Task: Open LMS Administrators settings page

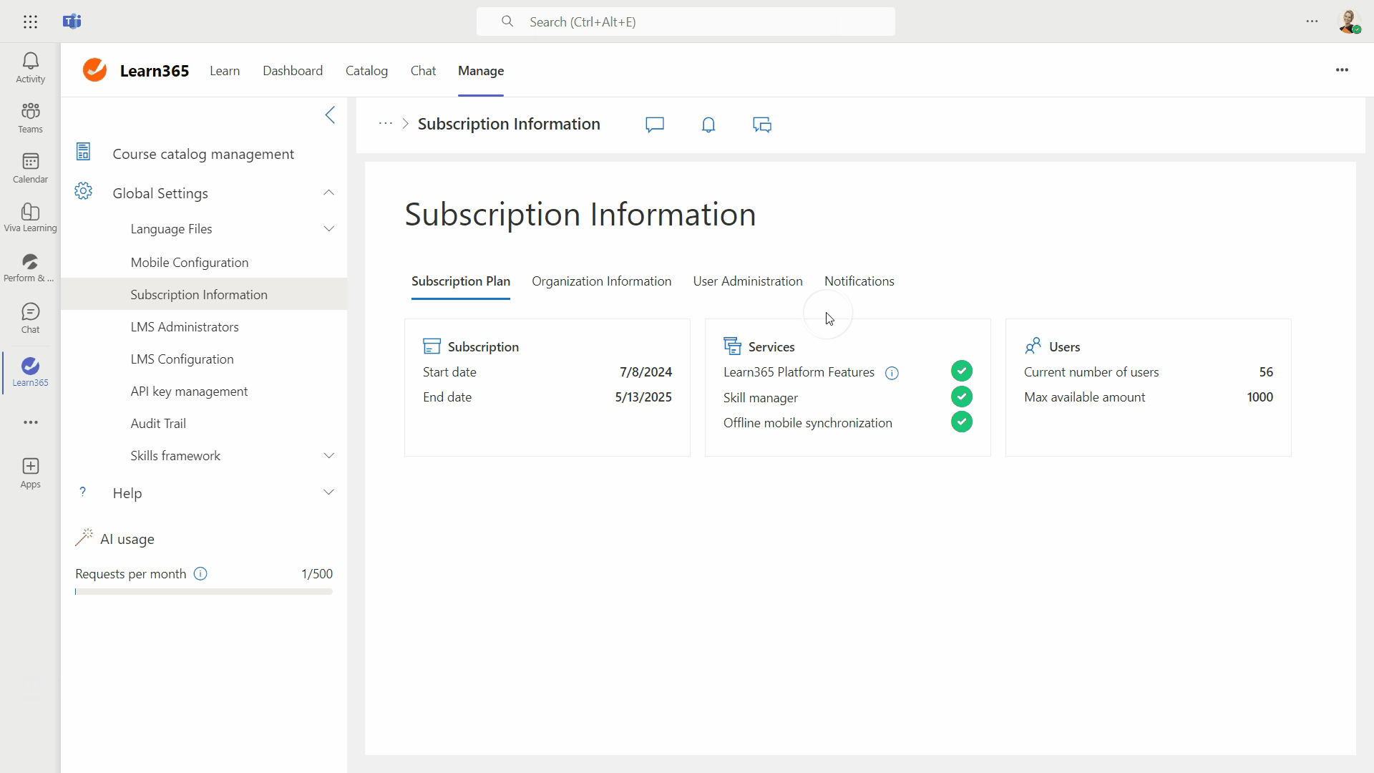Action: tap(185, 327)
